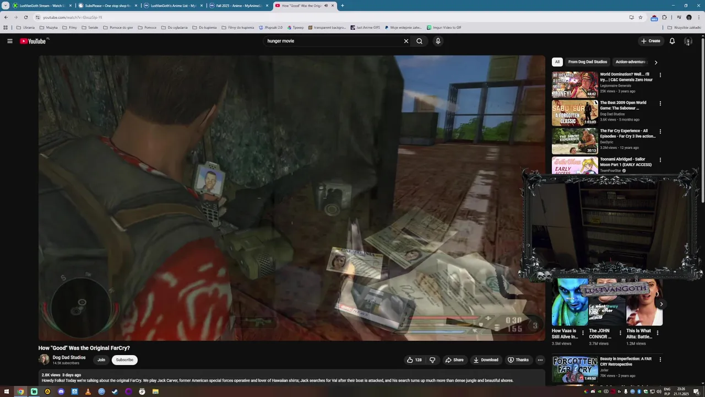The image size is (705, 397).
Task: Open the Dog Dad Studios channel name link
Action: (69, 357)
